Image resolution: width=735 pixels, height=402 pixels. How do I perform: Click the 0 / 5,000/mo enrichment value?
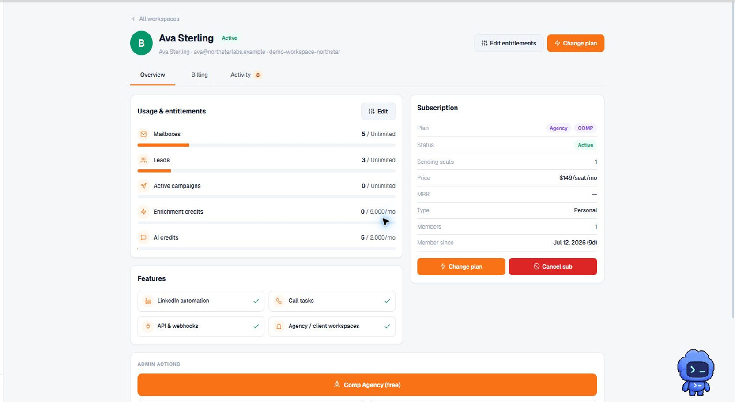point(378,212)
